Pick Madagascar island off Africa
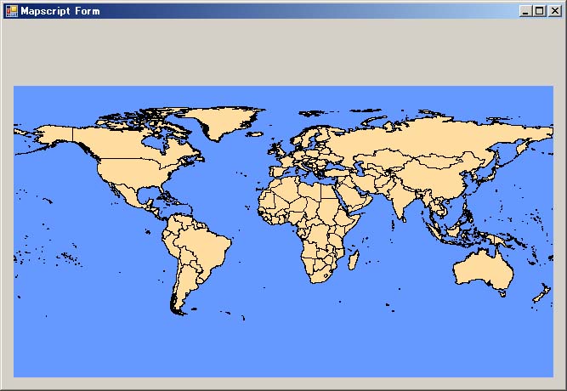This screenshot has height=391, width=567. pyautogui.click(x=352, y=259)
